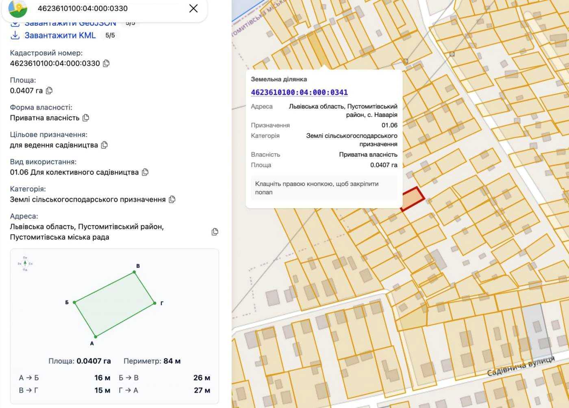Click the download icon beside Завантажити KML
569x408 pixels.
click(15, 35)
